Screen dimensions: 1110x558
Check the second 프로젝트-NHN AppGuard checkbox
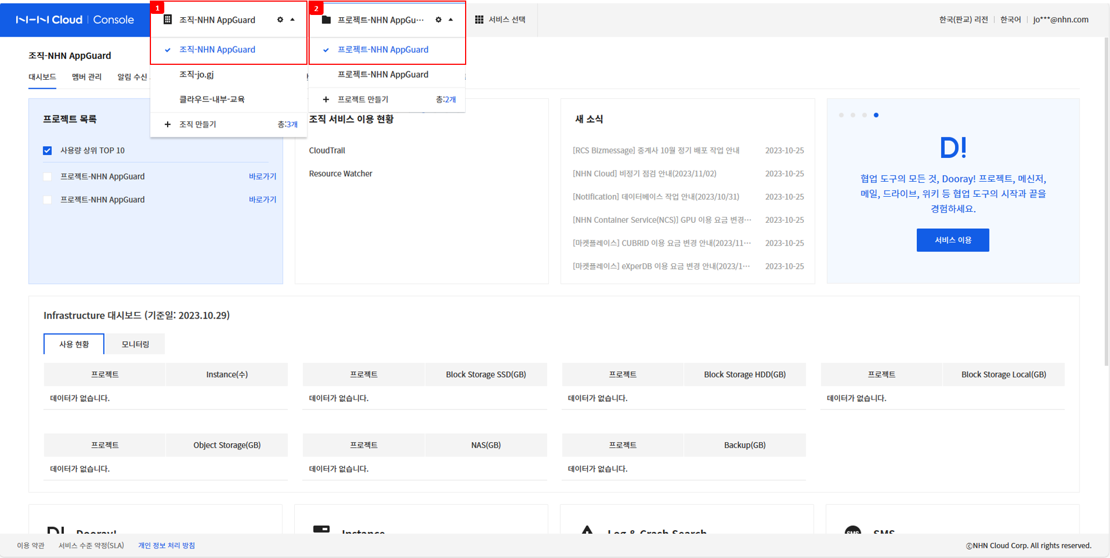tap(47, 200)
